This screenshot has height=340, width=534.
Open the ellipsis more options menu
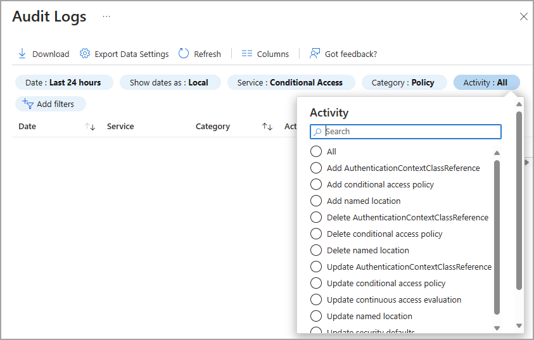tap(106, 16)
